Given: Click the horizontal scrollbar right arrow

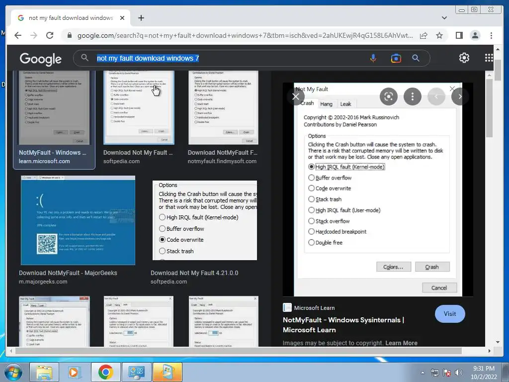Looking at the screenshot, I should pos(490,351).
